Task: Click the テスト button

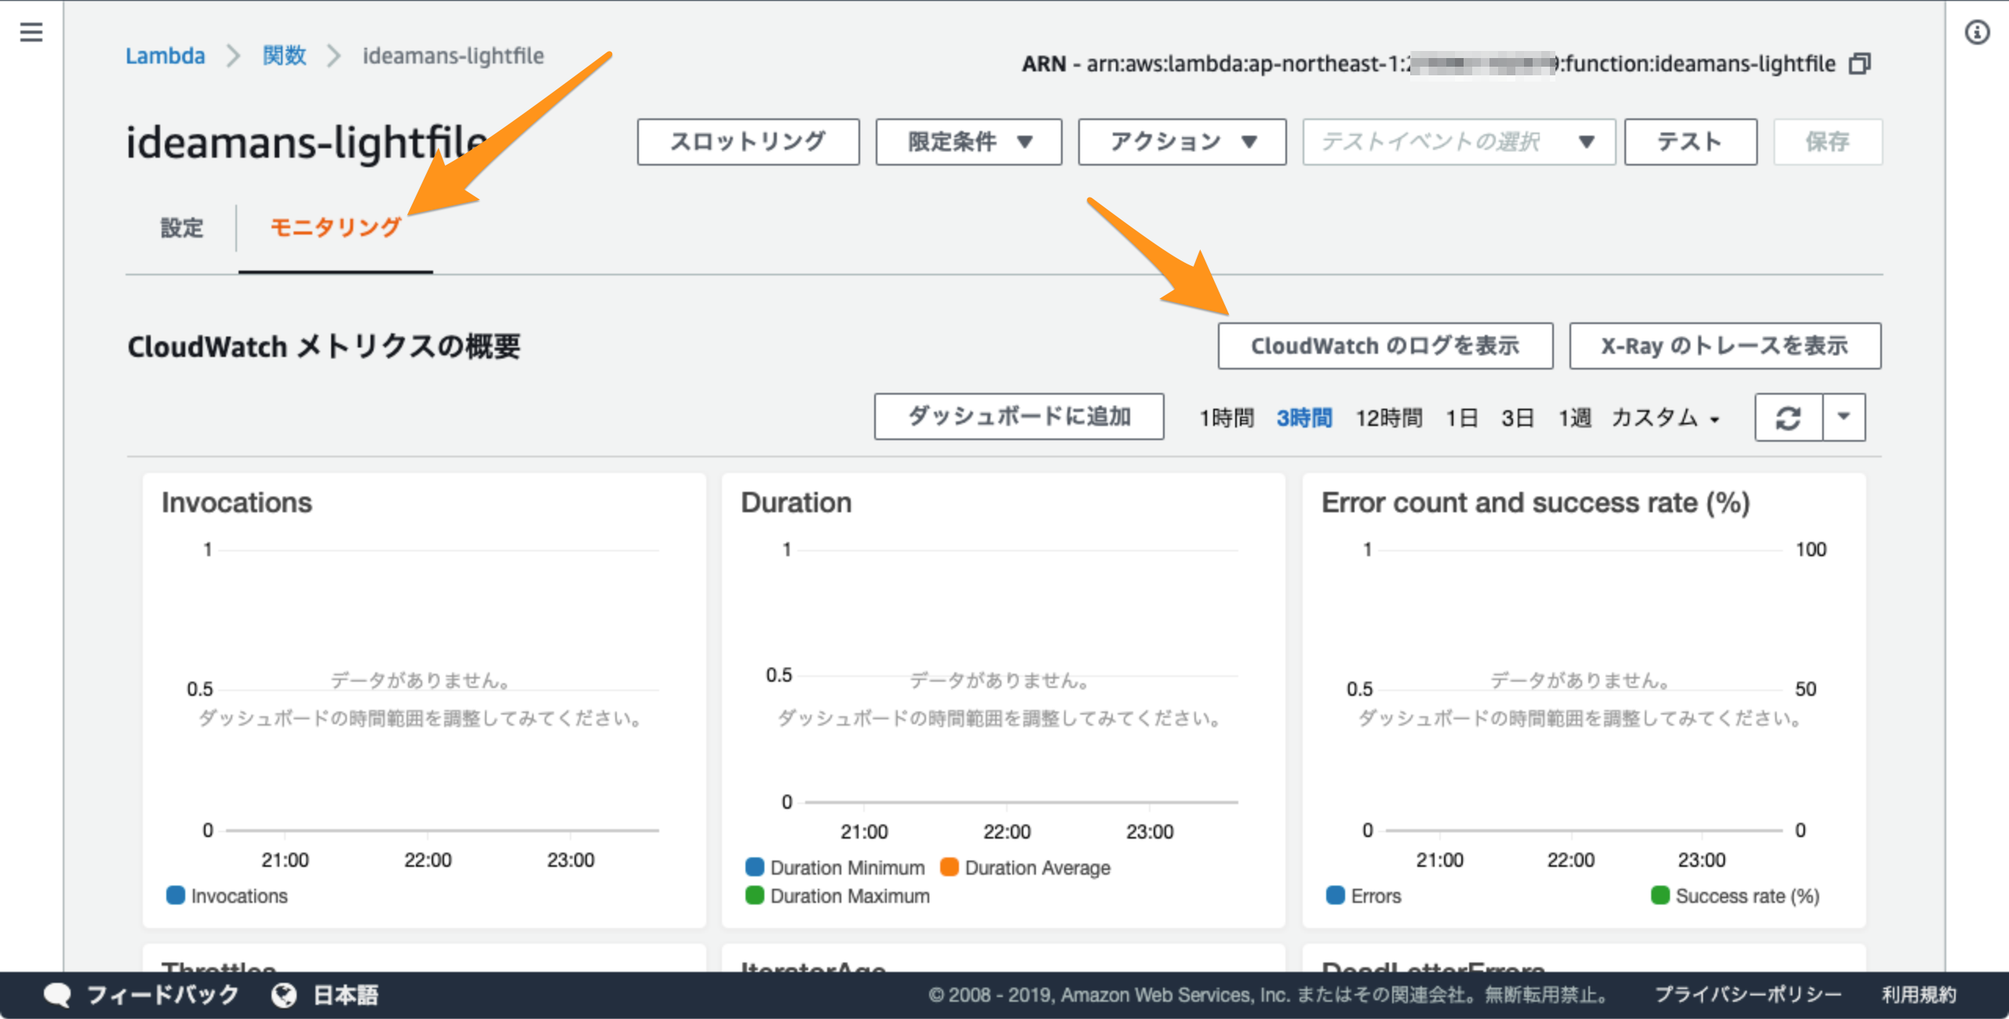Action: pos(1690,142)
